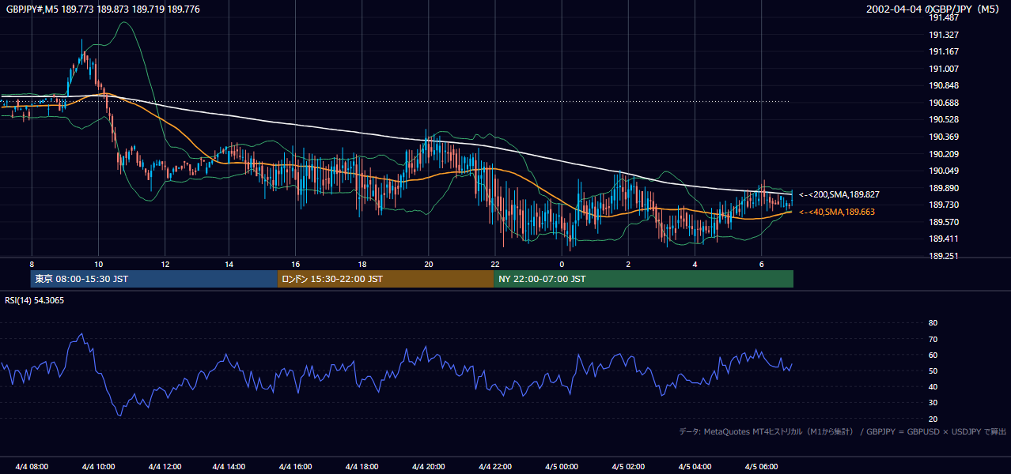Click RSI scale value 40
1011x474 pixels.
point(933,386)
